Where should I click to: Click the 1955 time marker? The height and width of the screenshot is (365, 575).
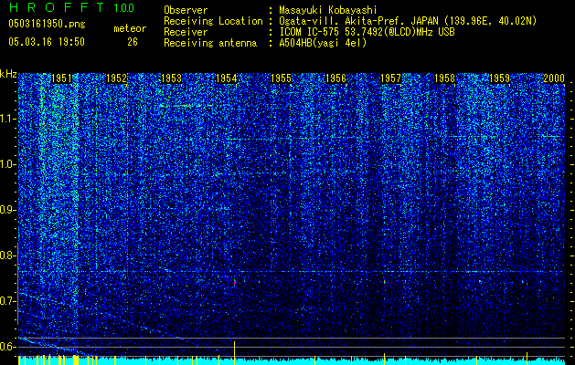(x=282, y=78)
